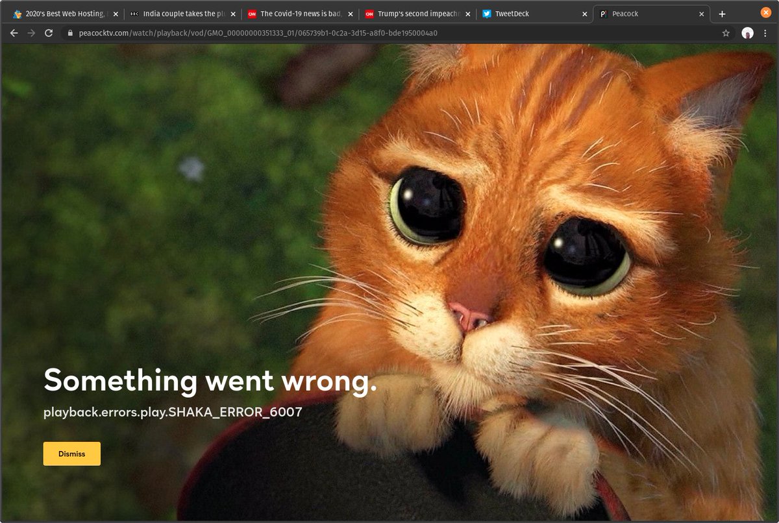
Task: Dismiss the playback error message
Action: coord(71,454)
